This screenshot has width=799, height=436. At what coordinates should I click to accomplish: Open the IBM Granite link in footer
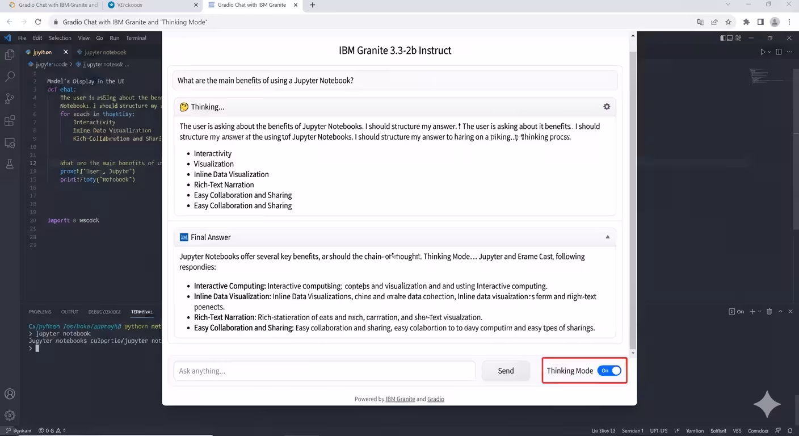(400, 399)
